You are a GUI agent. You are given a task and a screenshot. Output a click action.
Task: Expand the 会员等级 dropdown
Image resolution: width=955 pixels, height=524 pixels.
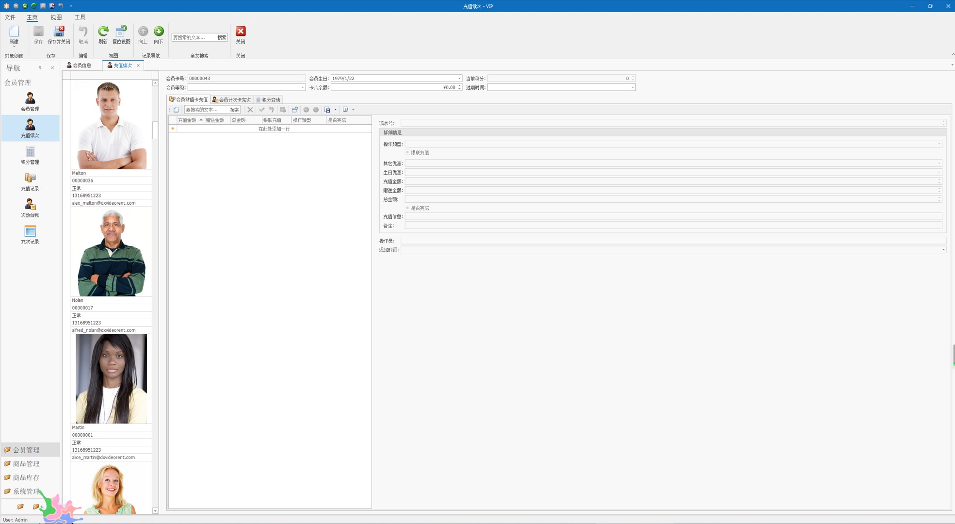coord(304,87)
